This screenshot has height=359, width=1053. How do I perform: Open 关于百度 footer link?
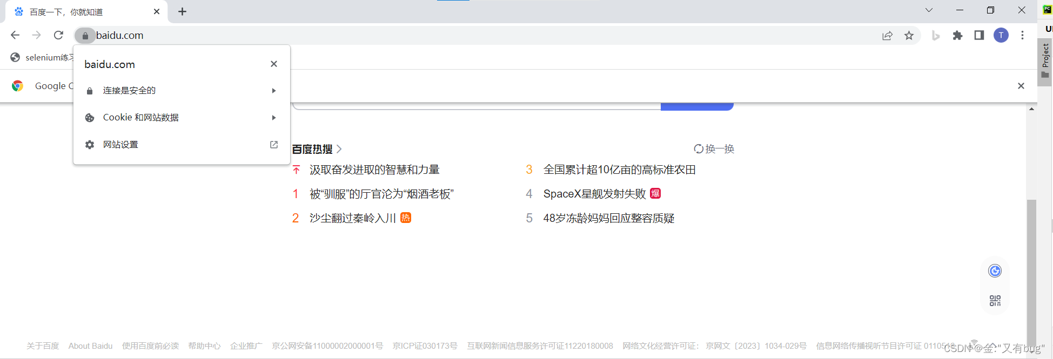(43, 346)
